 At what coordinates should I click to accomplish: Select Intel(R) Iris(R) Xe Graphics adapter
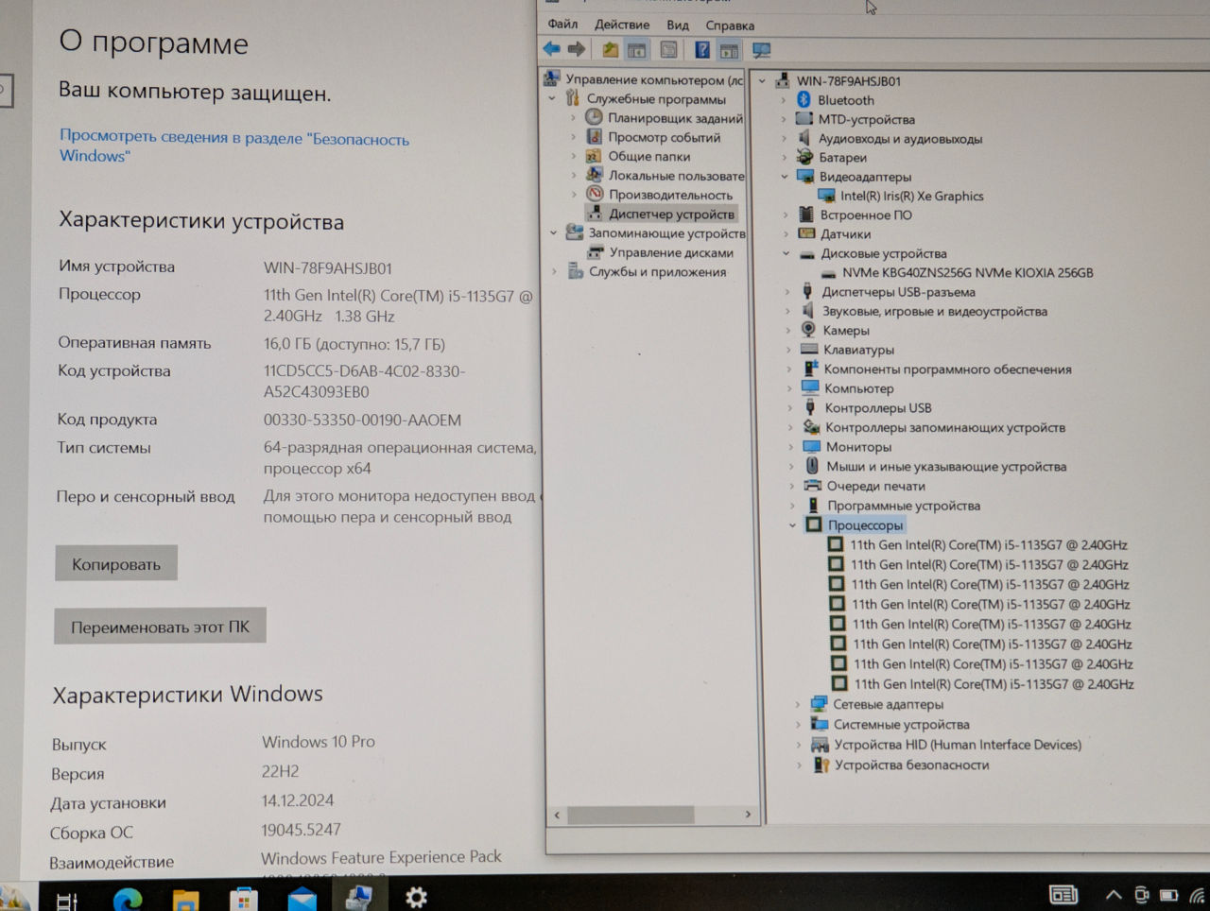(x=911, y=196)
